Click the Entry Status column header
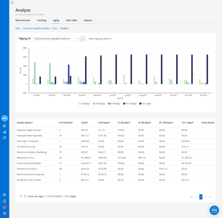The height and width of the screenshot is (218, 222). point(208,123)
